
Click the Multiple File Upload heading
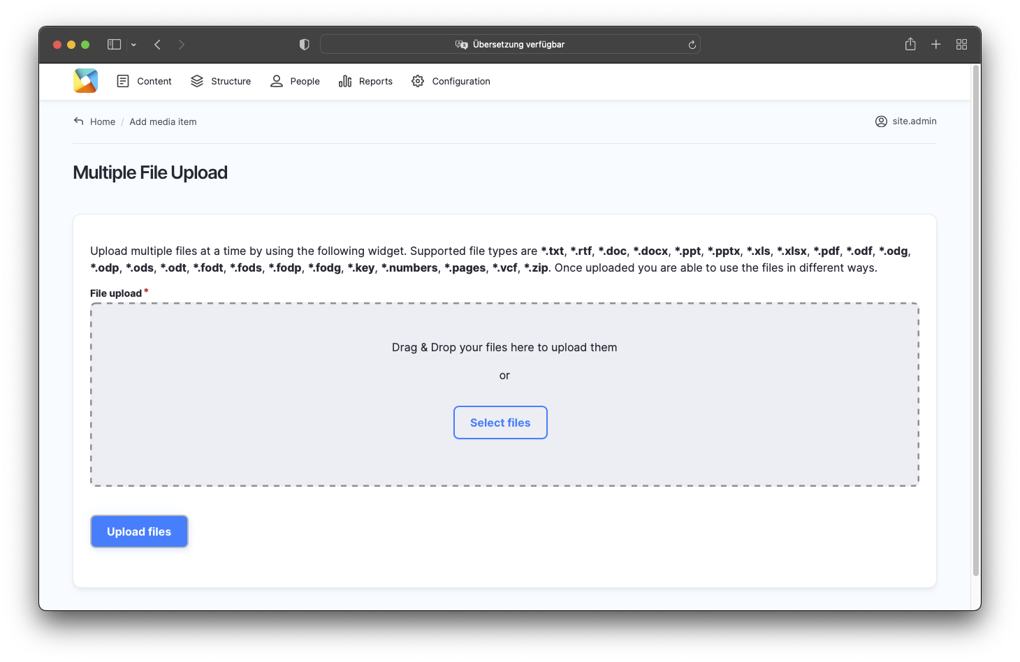point(150,172)
